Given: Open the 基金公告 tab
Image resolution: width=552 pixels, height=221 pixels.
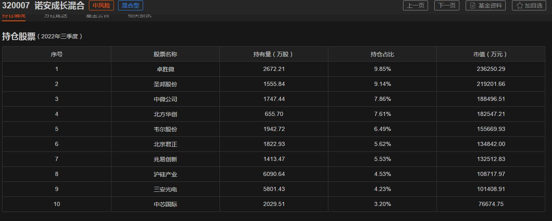Looking at the screenshot, I should [97, 16].
